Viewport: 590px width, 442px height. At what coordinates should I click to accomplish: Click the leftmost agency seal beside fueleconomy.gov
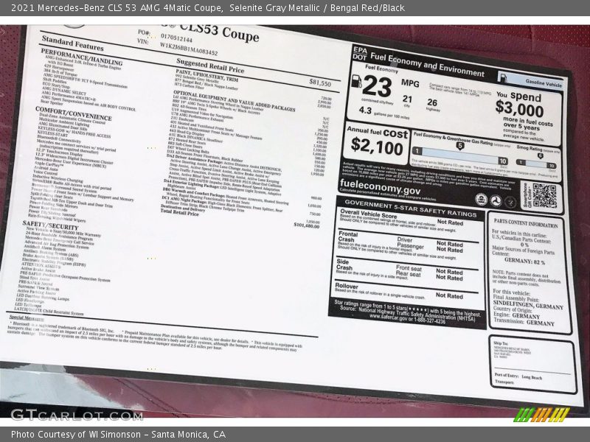482,199
